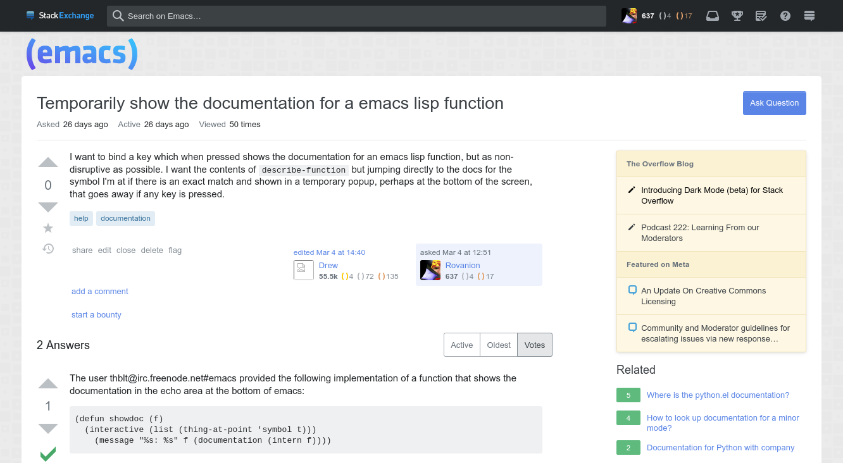
Task: Open your inbox
Action: coord(712,16)
